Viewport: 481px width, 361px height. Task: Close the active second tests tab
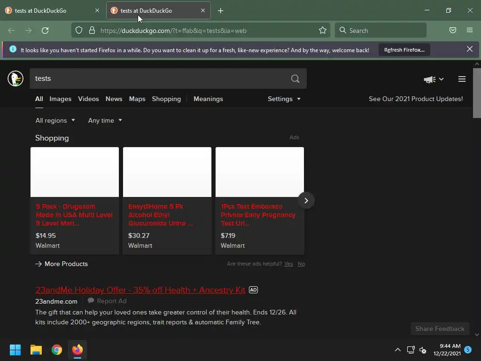coord(203,10)
